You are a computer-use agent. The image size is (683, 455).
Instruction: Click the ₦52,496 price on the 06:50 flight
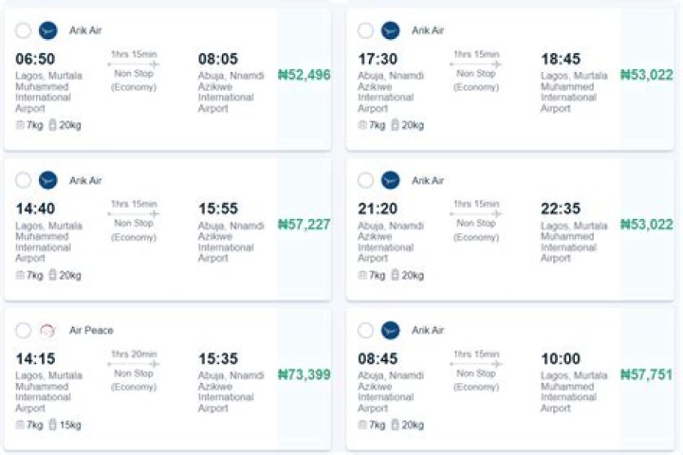pyautogui.click(x=305, y=75)
